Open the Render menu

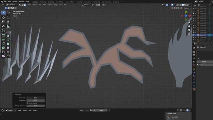tap(15, 2)
